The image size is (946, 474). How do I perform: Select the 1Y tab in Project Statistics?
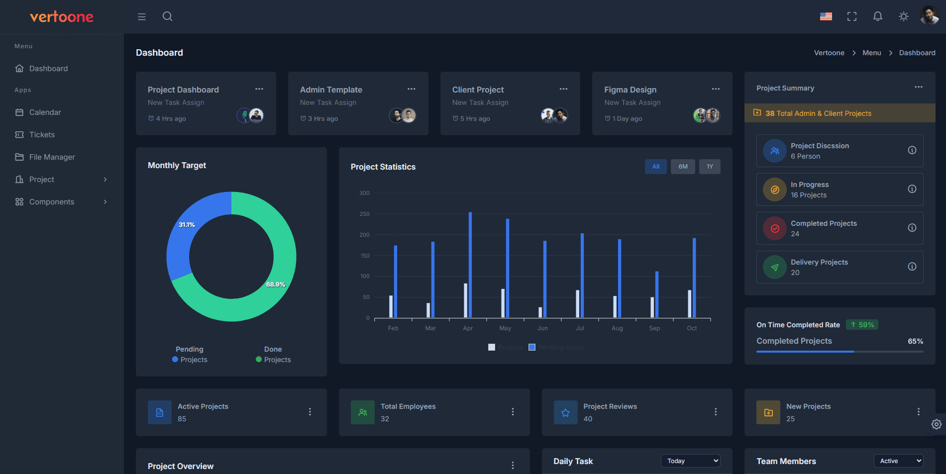[x=710, y=167]
